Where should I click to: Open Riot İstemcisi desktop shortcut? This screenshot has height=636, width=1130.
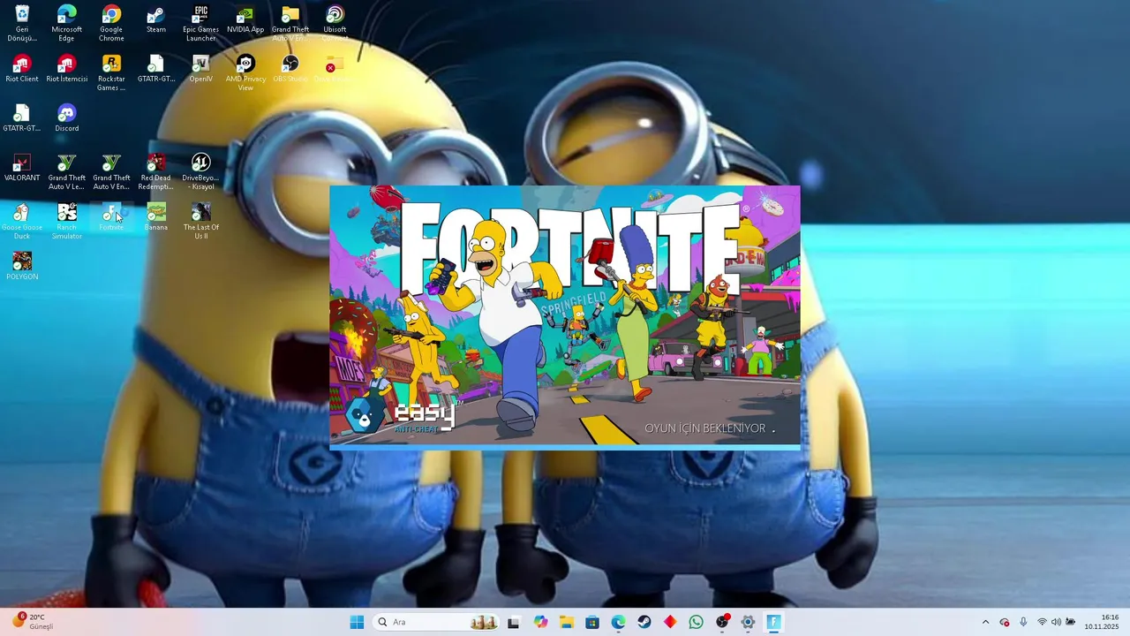66,69
